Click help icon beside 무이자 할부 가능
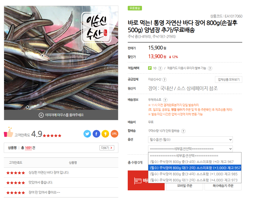 point(210,68)
